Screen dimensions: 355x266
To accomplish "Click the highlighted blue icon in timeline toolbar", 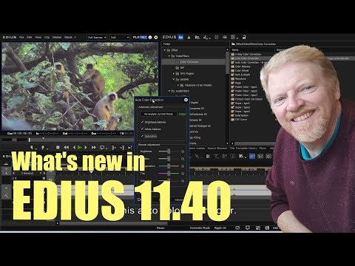I will click(x=252, y=156).
